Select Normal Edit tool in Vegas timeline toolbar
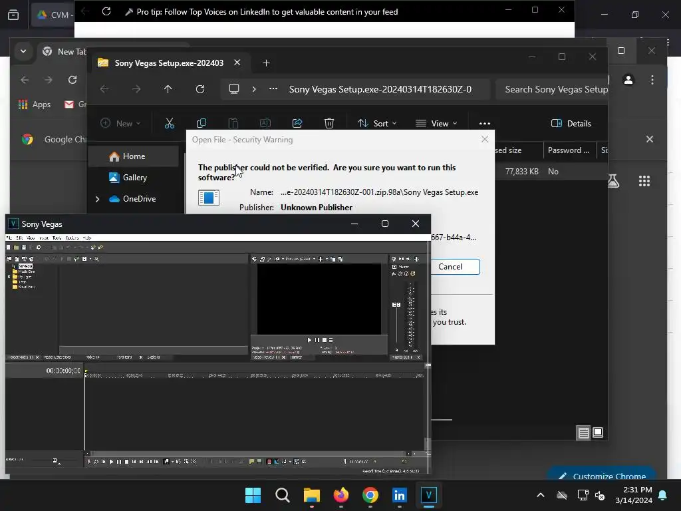The image size is (681, 511). (166, 462)
